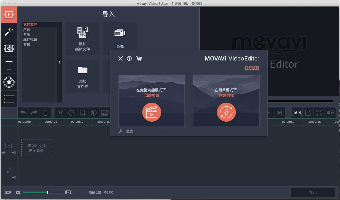Mute the audio track speaker

pos(14,177)
